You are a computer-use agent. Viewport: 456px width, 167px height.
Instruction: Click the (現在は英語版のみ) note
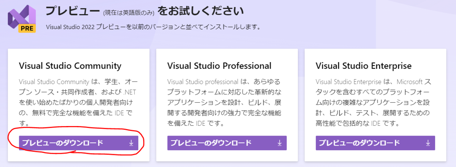(x=128, y=12)
